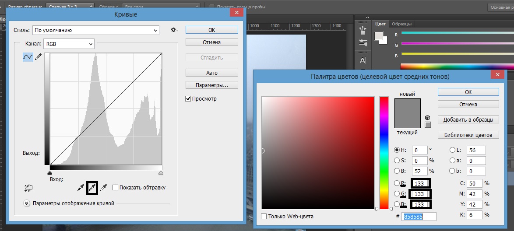The height and width of the screenshot is (231, 514).
Task: Click Добавить в образцы button
Action: pos(468,119)
